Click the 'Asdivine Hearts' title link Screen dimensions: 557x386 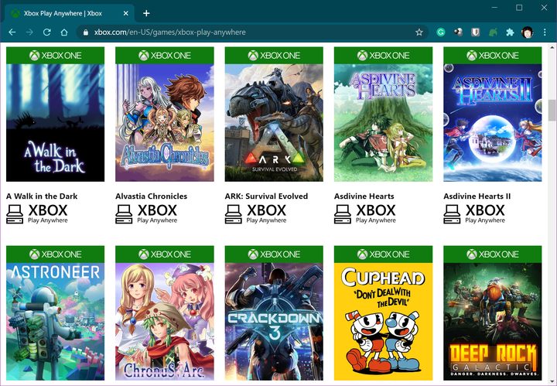coord(364,196)
